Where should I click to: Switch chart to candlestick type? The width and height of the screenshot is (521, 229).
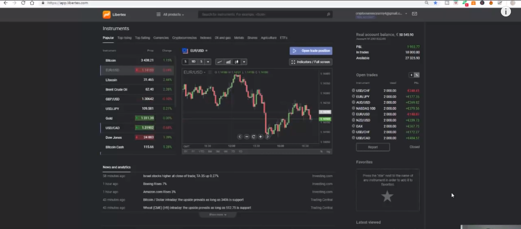237,62
